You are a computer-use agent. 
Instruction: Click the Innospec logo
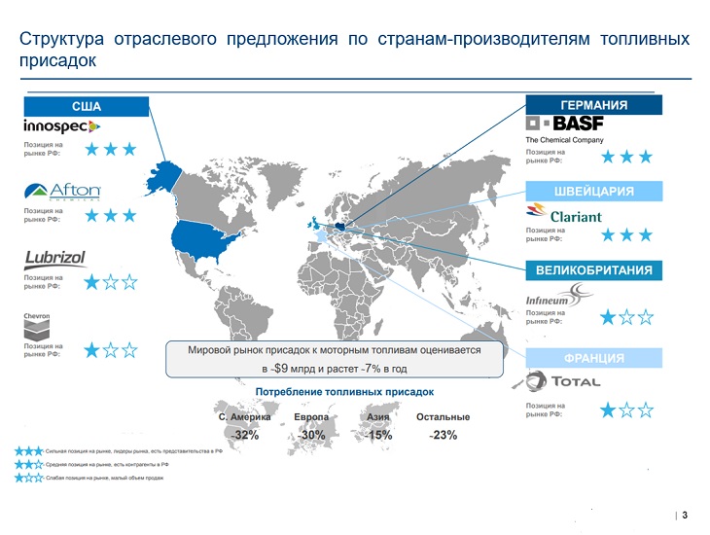tap(61, 125)
